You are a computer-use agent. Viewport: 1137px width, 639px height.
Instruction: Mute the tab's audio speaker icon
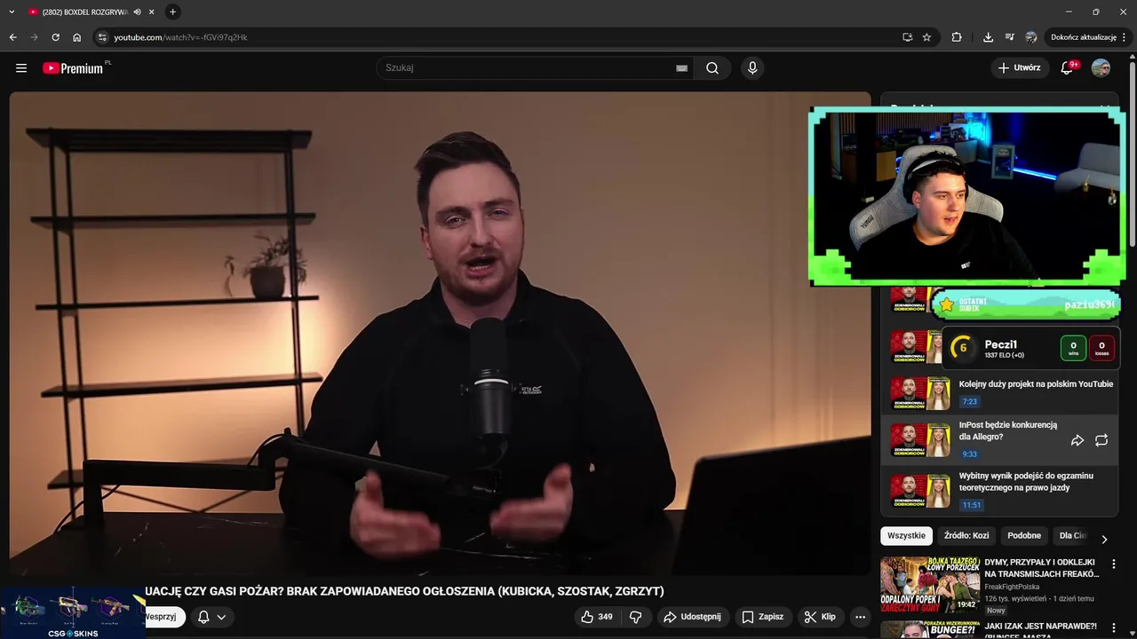pos(137,12)
